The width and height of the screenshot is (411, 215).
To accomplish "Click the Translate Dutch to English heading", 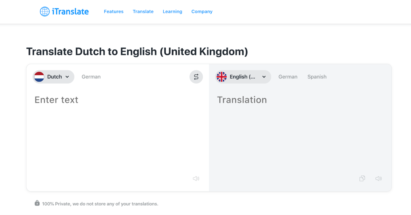I will click(x=137, y=52).
